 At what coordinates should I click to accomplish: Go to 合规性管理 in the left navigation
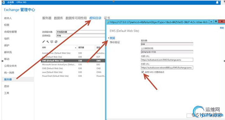[x=10, y=32]
